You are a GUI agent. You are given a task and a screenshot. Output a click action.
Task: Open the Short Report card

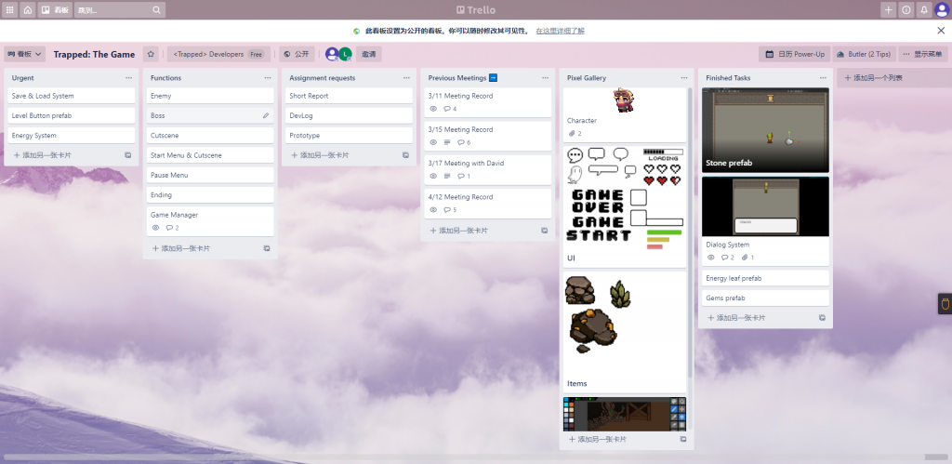[350, 96]
